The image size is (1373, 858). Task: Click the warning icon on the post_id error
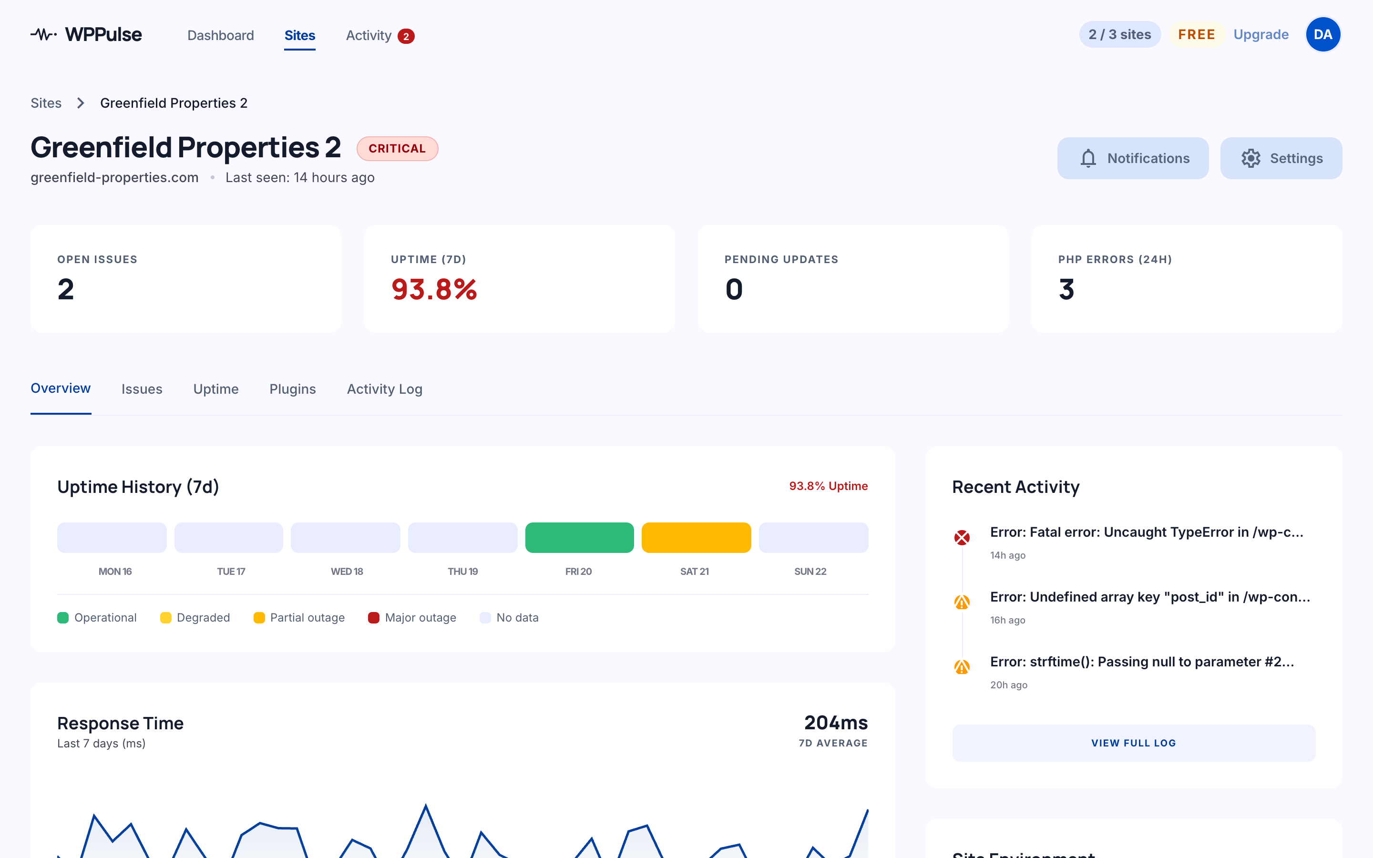coord(961,601)
